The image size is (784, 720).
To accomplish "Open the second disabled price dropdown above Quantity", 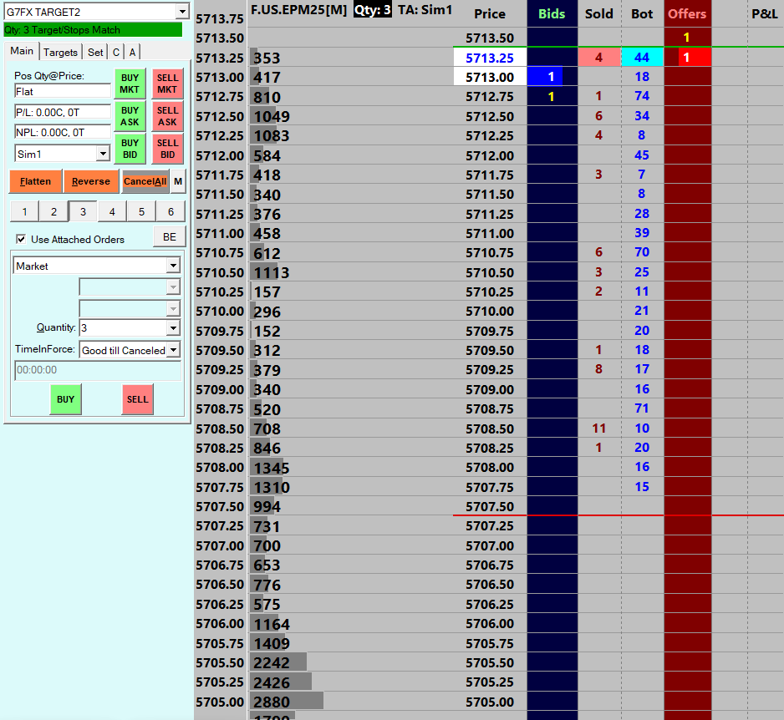I will click(173, 308).
